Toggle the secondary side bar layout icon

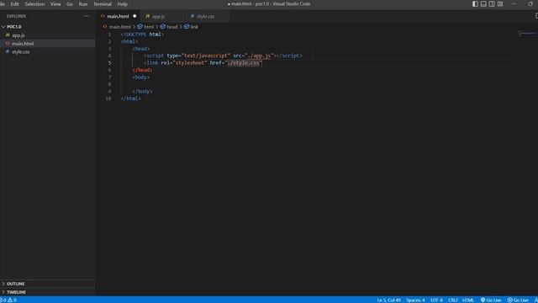click(492, 3)
